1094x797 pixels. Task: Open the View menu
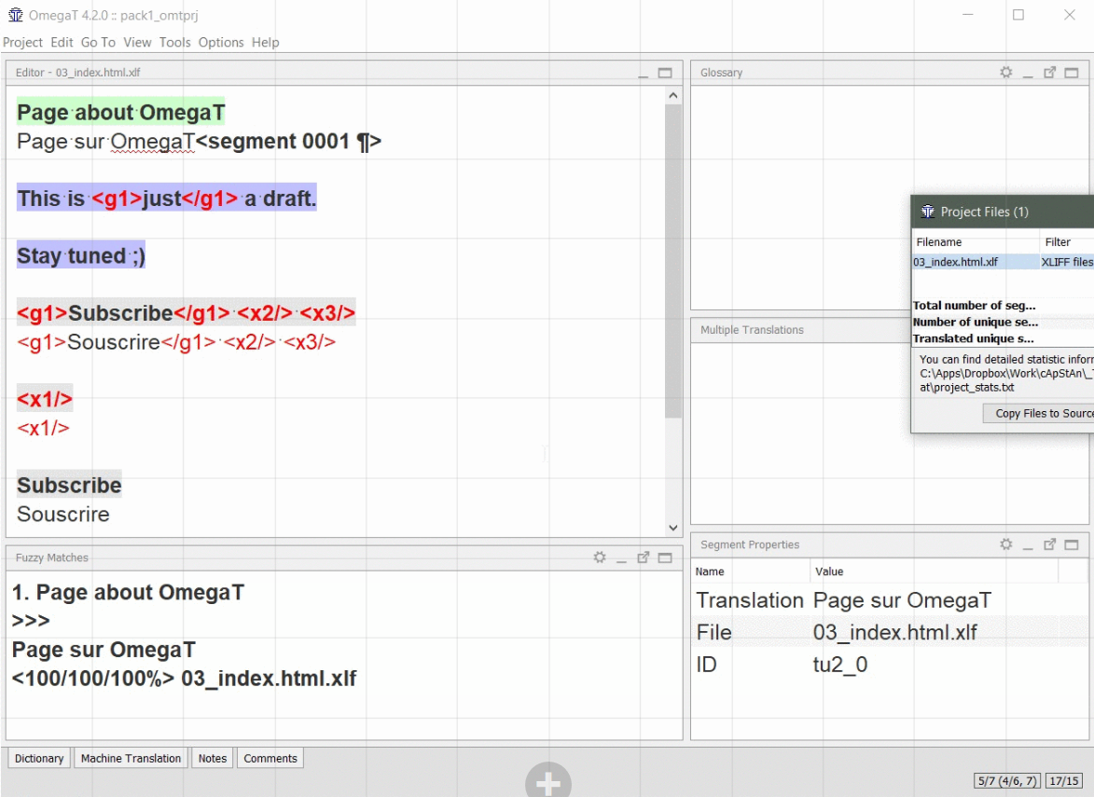tap(137, 42)
